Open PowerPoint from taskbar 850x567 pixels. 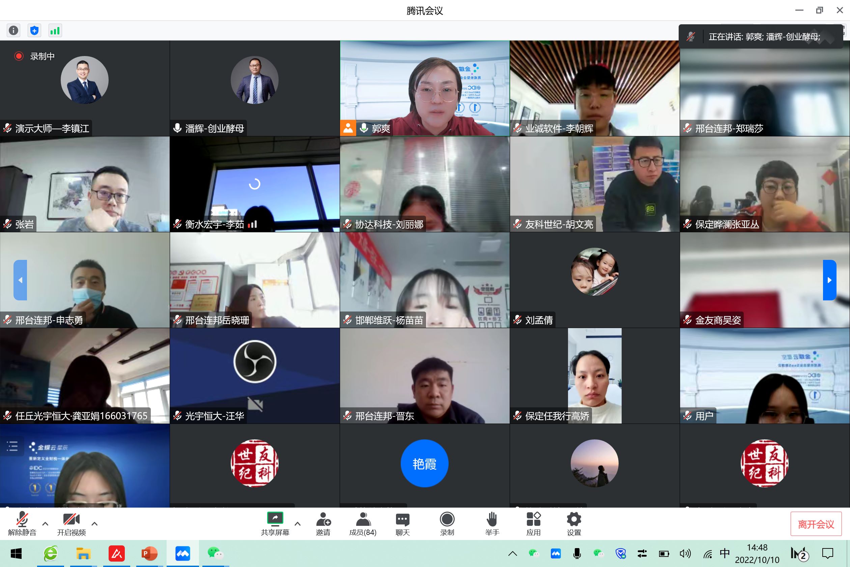pos(149,553)
